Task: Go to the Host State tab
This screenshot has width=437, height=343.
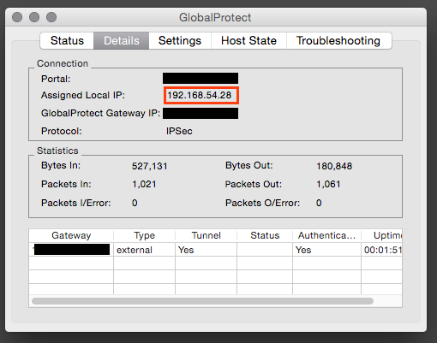Action: point(248,41)
